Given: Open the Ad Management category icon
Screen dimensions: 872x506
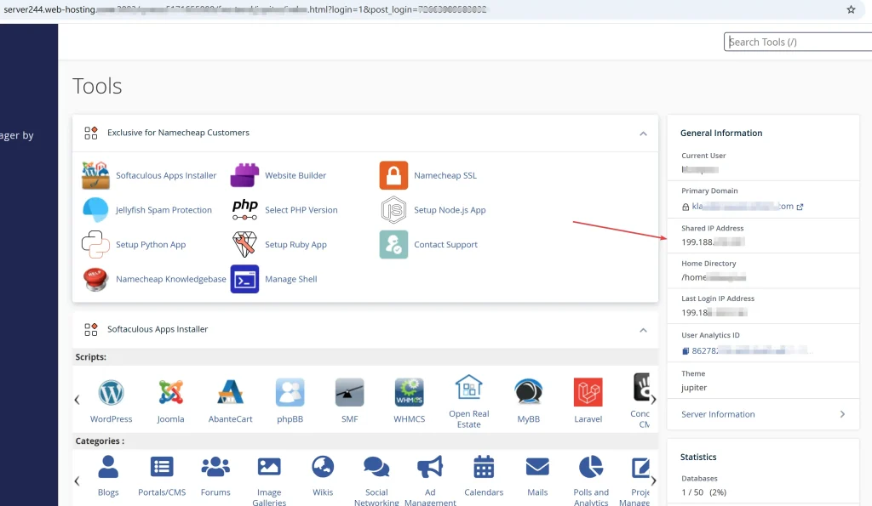Looking at the screenshot, I should click(x=430, y=467).
